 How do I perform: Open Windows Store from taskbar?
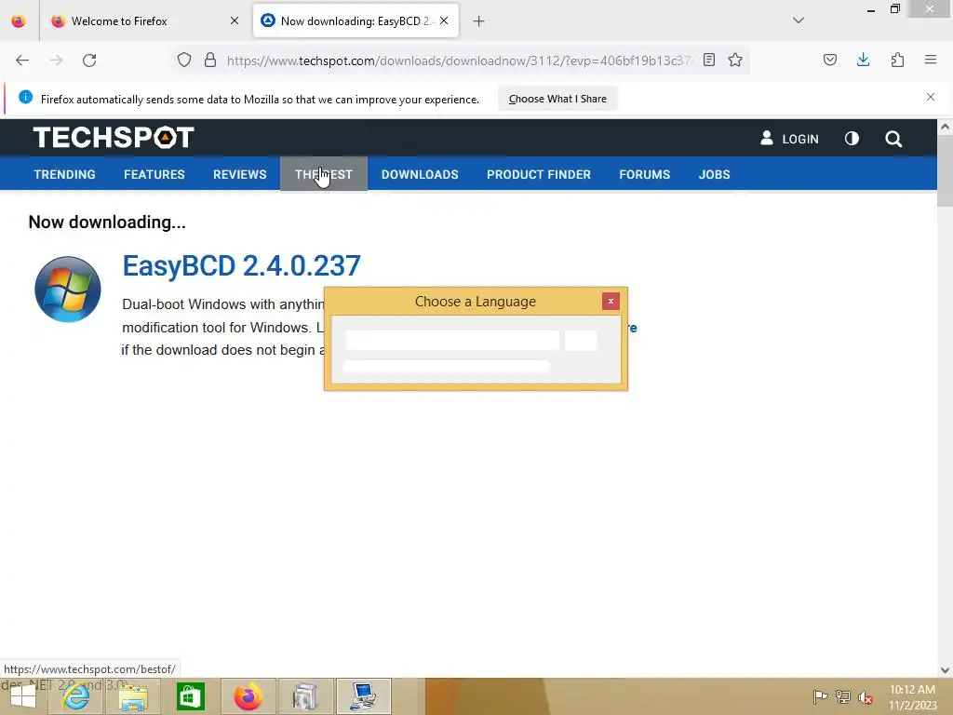click(190, 696)
